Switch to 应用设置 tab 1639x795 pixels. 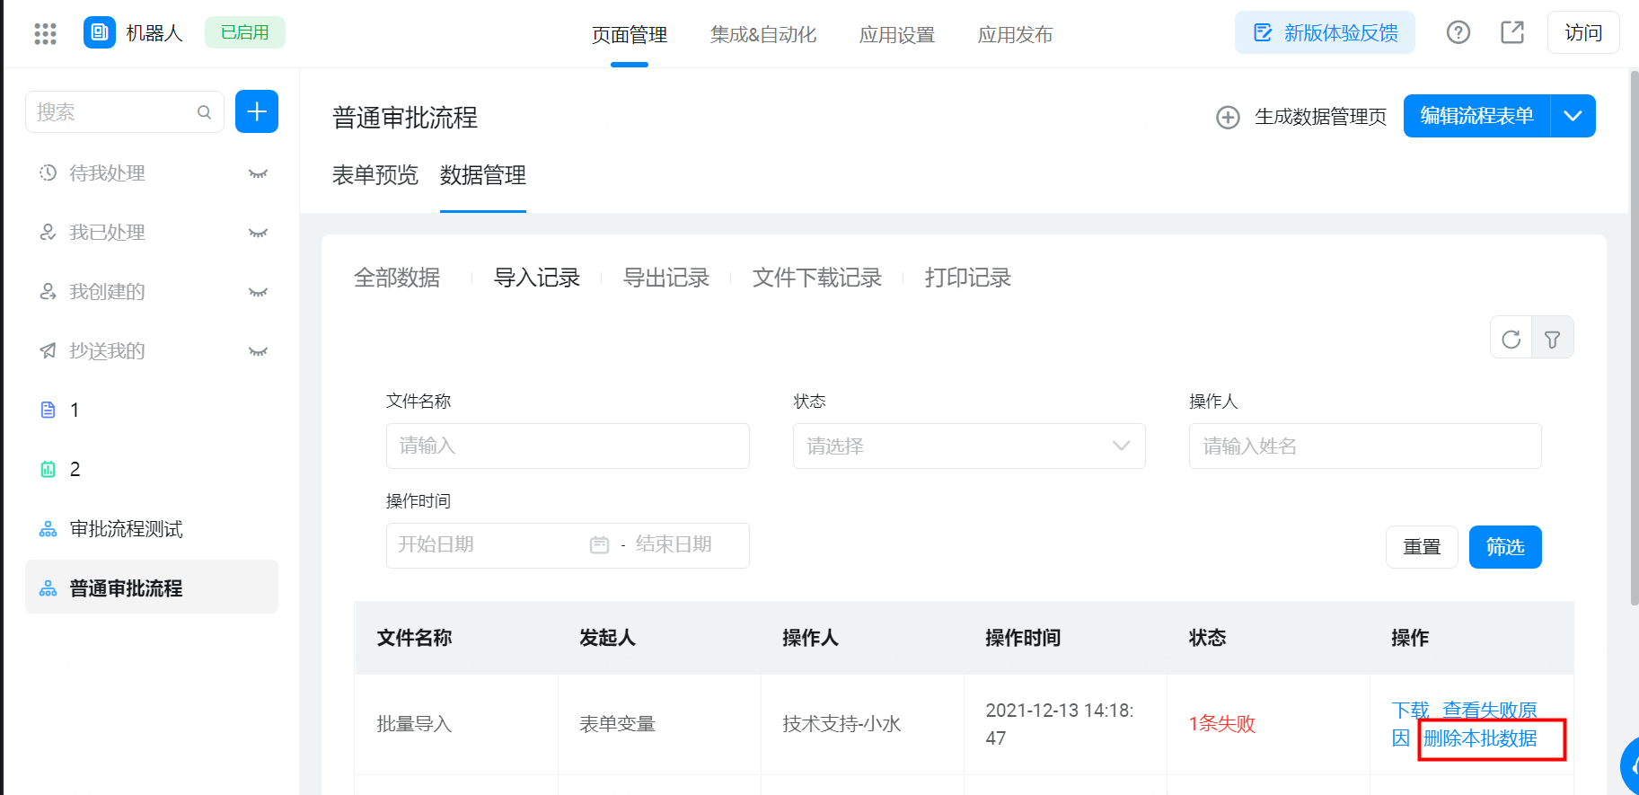pos(897,35)
